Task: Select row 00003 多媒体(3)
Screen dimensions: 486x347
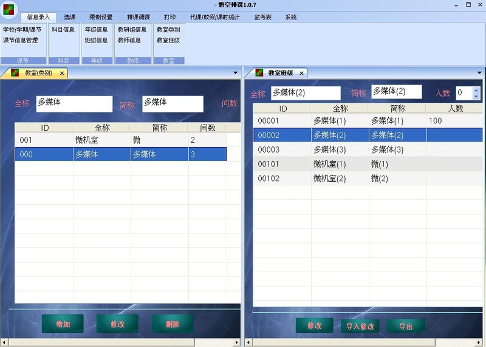Action: [x=368, y=149]
